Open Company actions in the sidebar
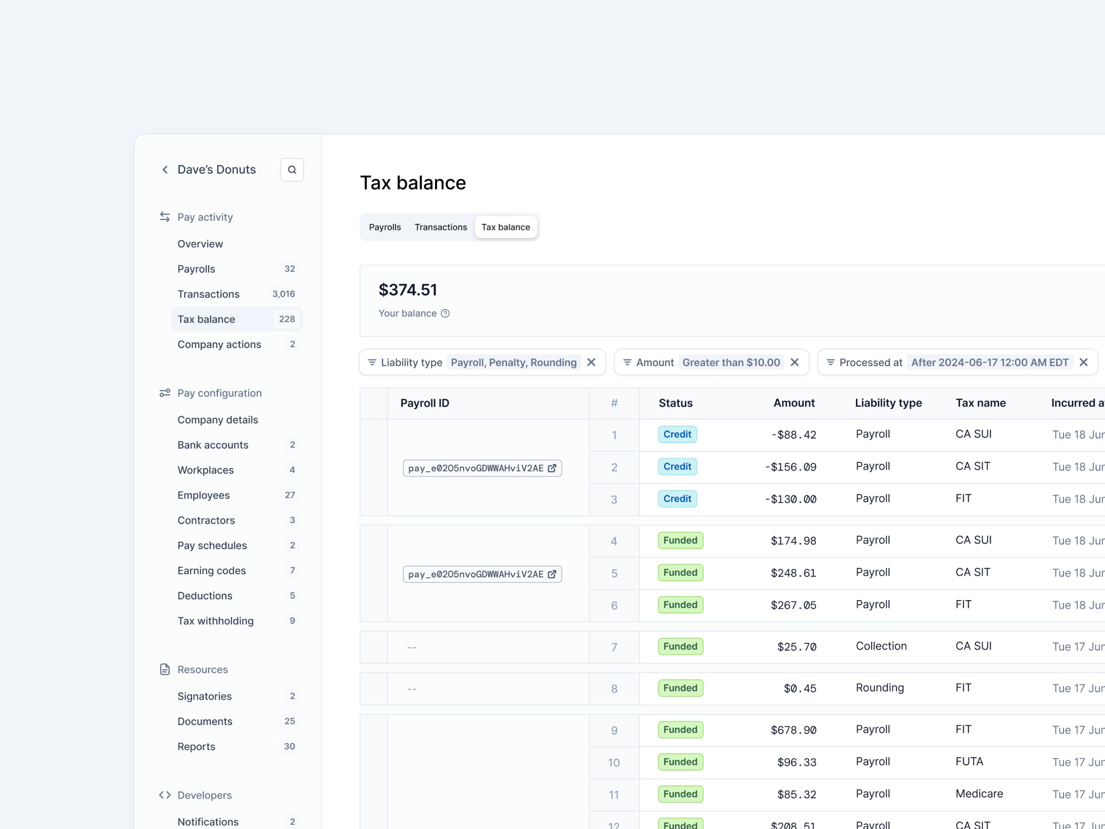Screen dimensions: 1105x829 (219, 344)
